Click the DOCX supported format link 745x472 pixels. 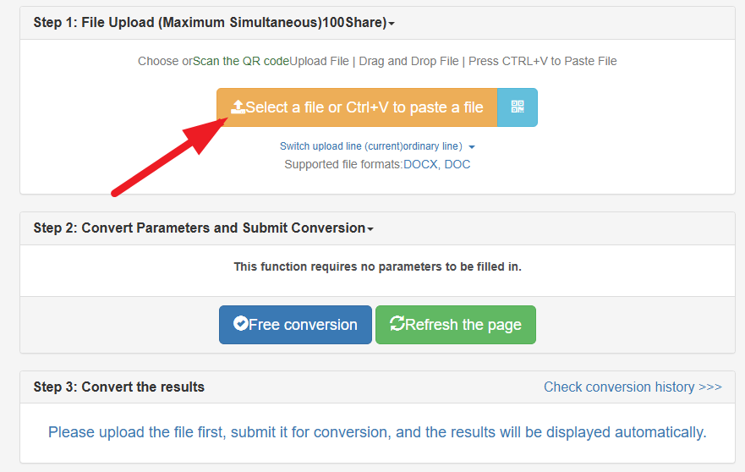pyautogui.click(x=420, y=164)
